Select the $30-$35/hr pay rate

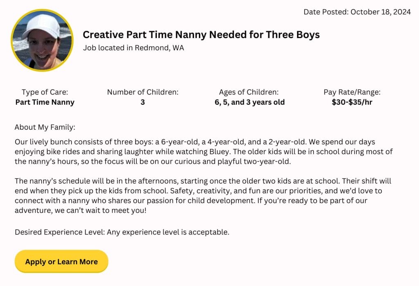click(352, 102)
